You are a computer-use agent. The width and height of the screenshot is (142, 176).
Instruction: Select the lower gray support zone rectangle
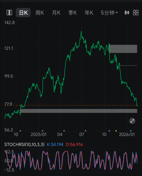(x=79, y=111)
